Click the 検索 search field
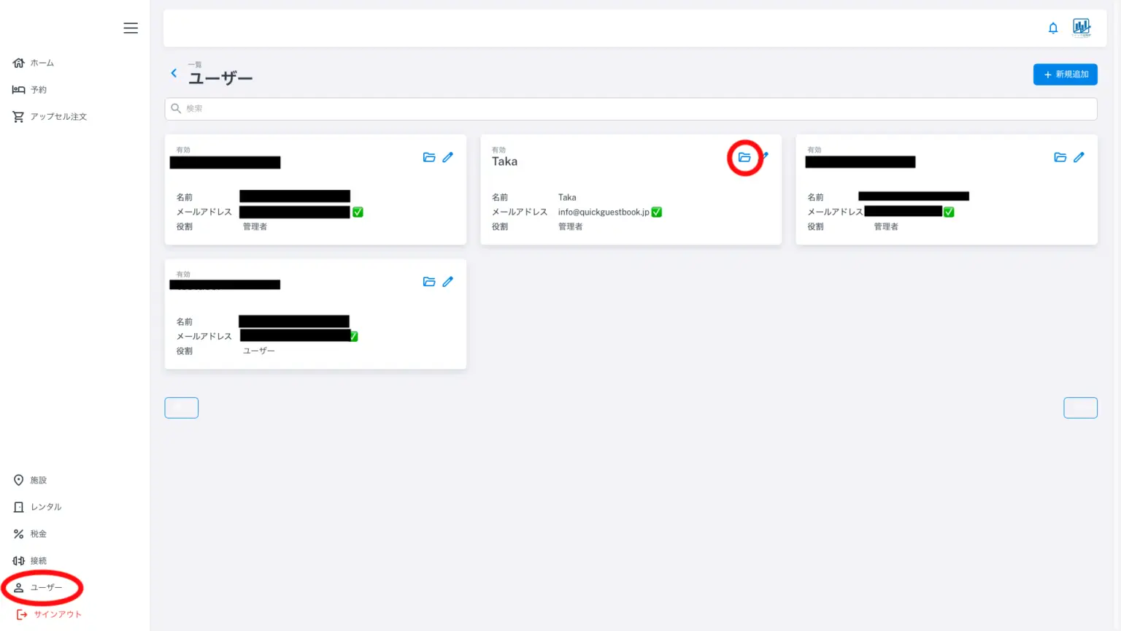The width and height of the screenshot is (1121, 631). pos(631,109)
